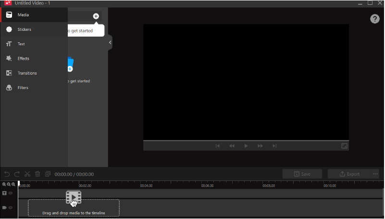Enter fullscreen preview mode
The width and height of the screenshot is (385, 219).
coord(344,146)
